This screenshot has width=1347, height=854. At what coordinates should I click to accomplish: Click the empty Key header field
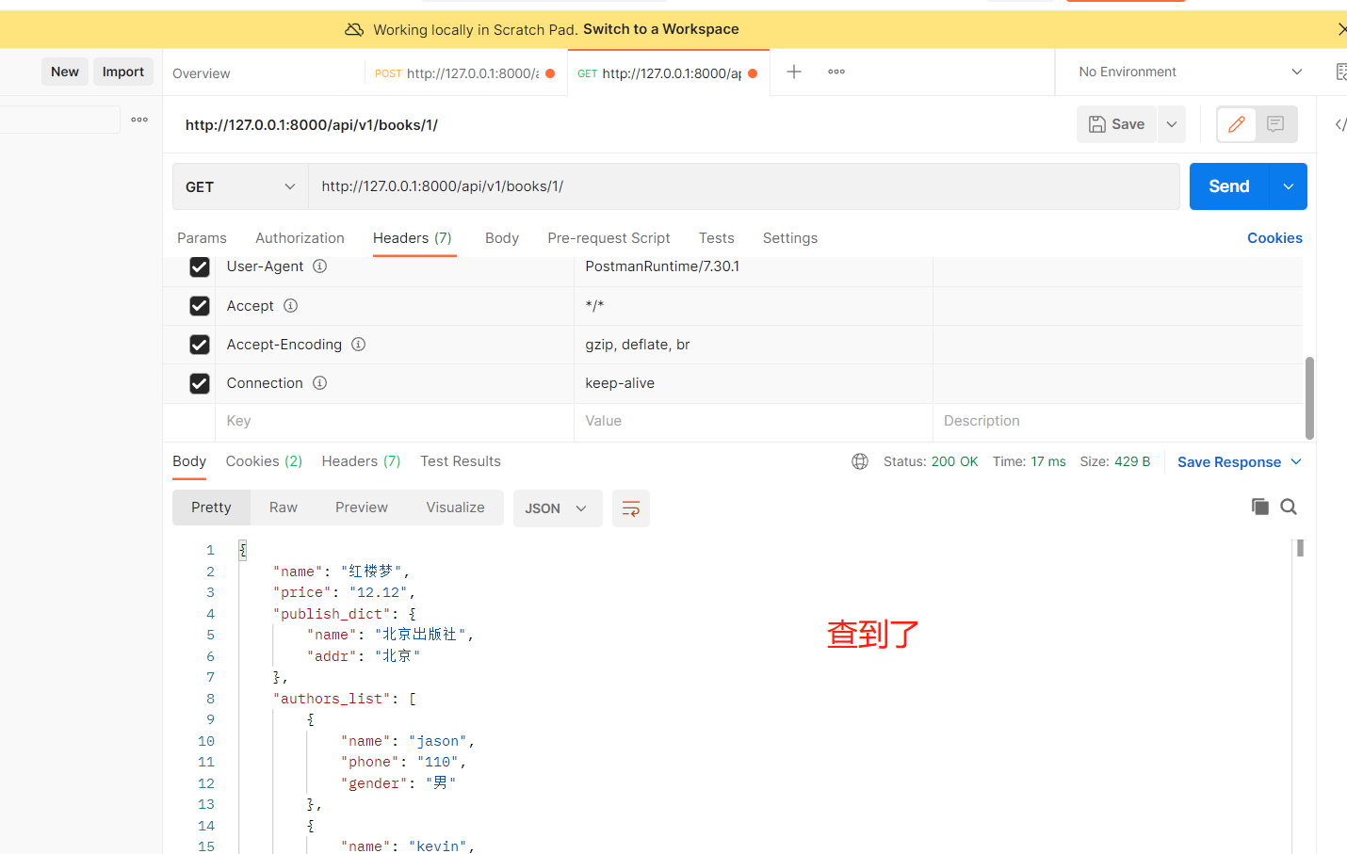coord(395,421)
